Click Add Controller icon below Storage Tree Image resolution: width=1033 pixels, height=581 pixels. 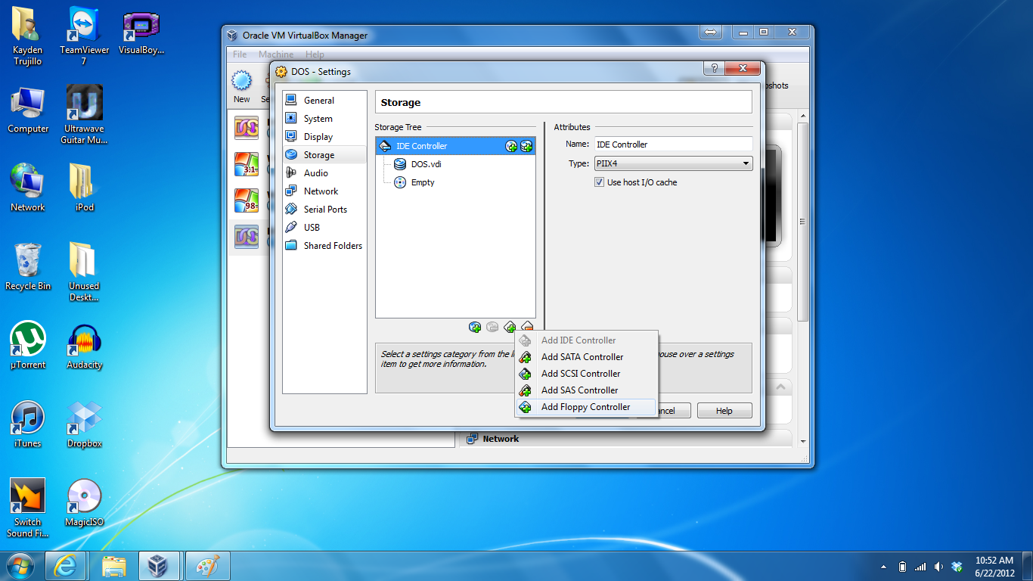click(x=510, y=328)
